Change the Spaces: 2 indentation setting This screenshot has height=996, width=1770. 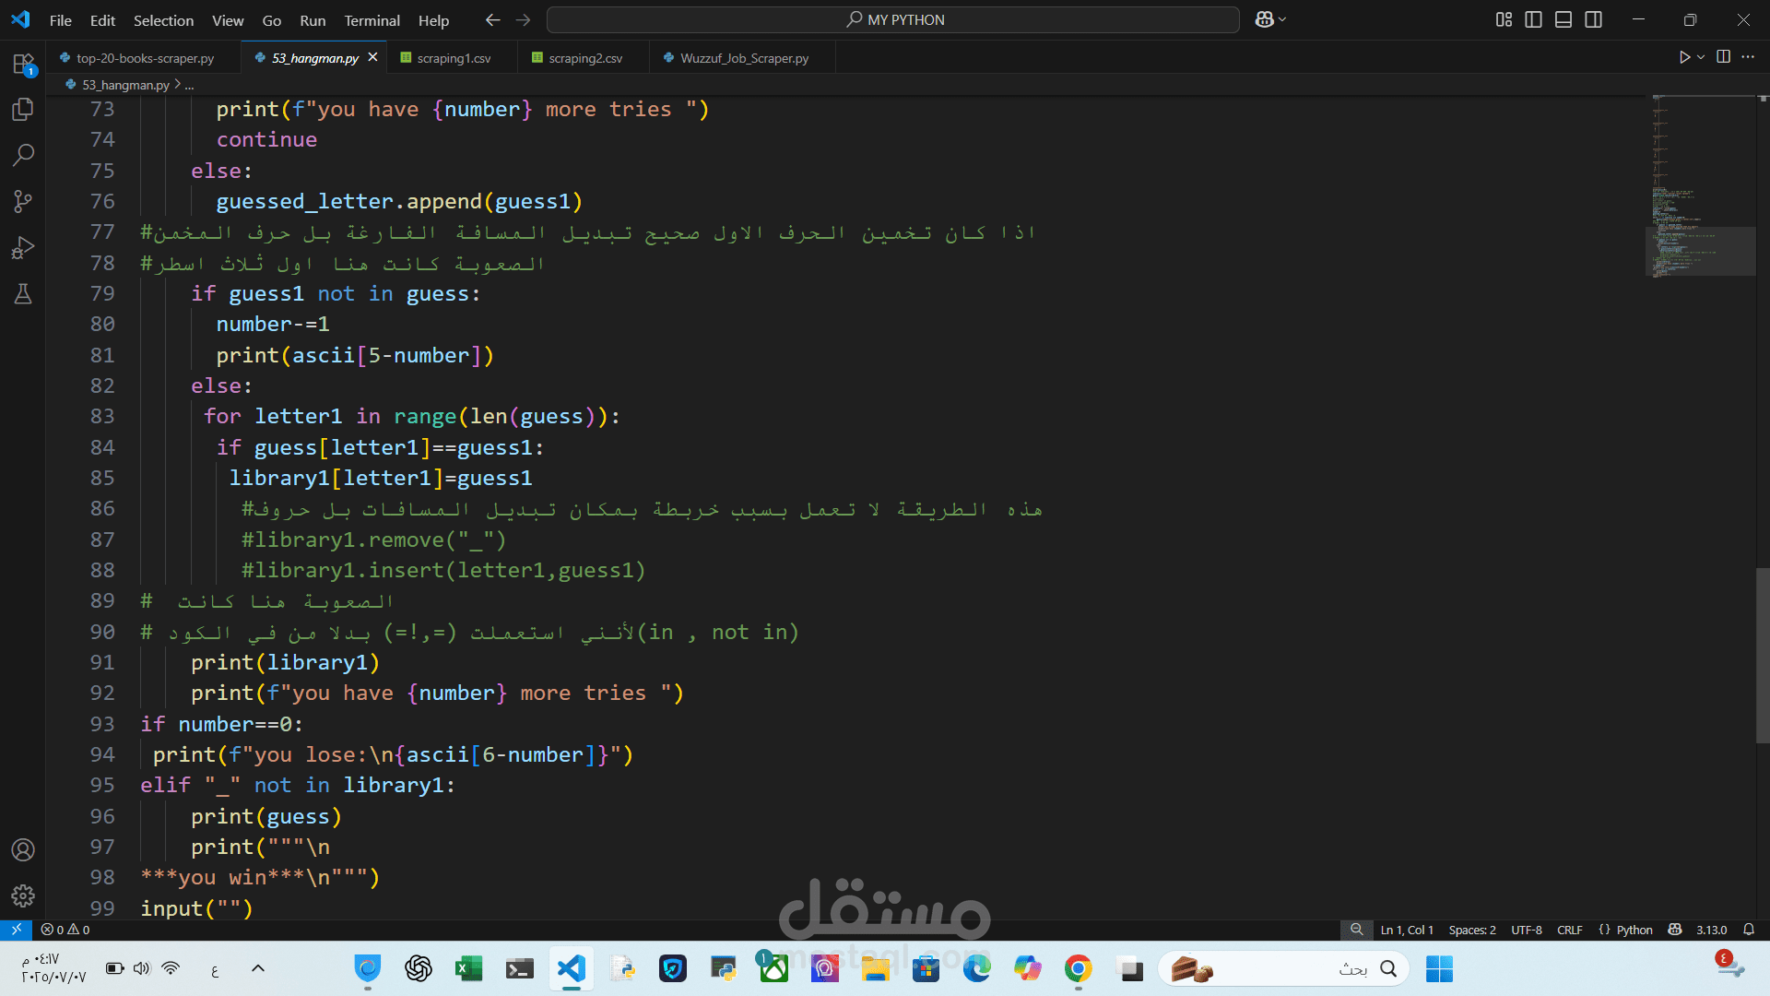click(1472, 930)
